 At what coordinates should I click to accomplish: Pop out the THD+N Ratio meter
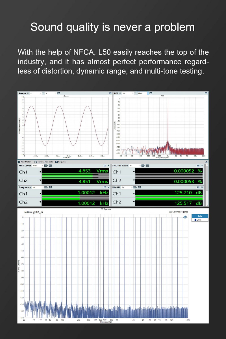coord(198,166)
